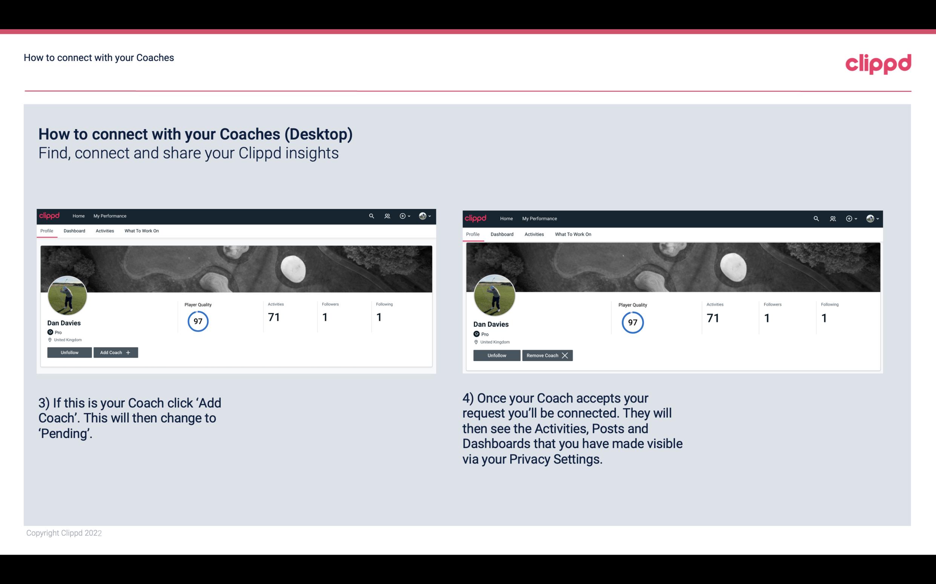Expand the Activities tab in right panel
Image resolution: width=936 pixels, height=584 pixels.
coord(534,233)
